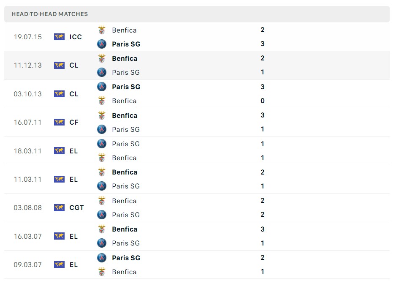Click the flag icon next to the CF competition
Screen dimensions: 396x281
point(59,122)
